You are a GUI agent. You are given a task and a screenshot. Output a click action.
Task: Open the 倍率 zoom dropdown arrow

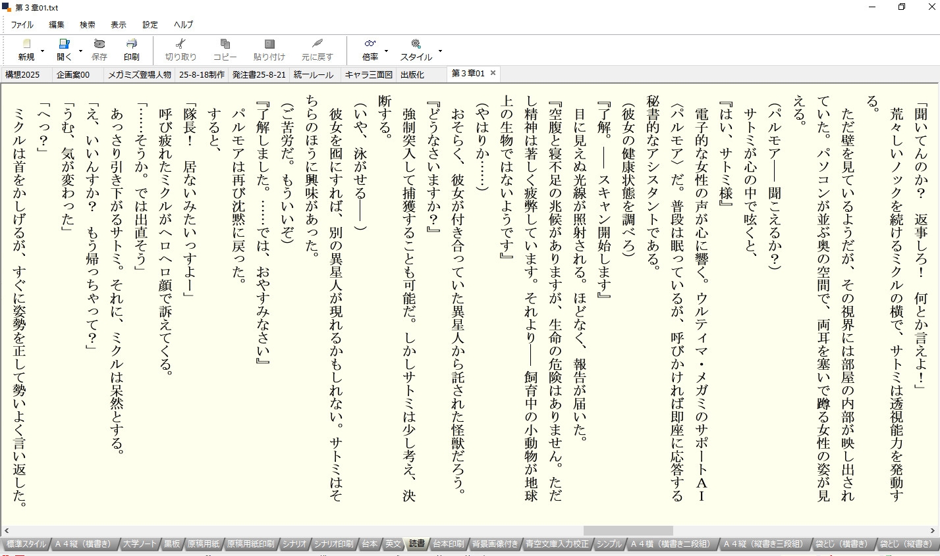coord(386,51)
